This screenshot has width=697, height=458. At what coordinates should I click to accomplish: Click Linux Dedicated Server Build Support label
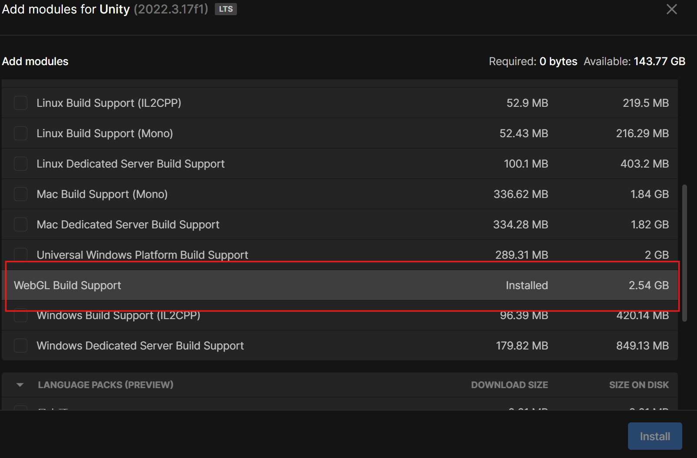[x=131, y=164]
